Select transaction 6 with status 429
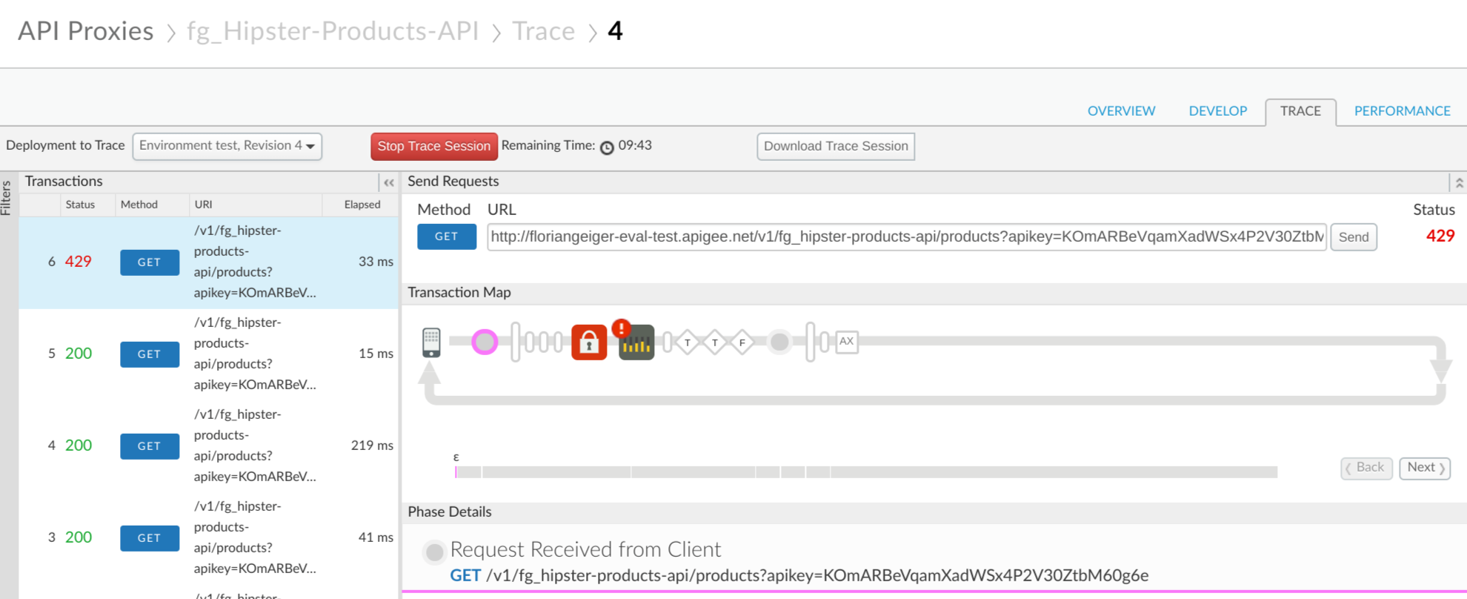The width and height of the screenshot is (1467, 599). click(x=208, y=262)
